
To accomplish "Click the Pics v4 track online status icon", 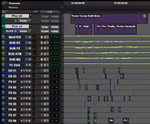I will [x=3, y=26].
